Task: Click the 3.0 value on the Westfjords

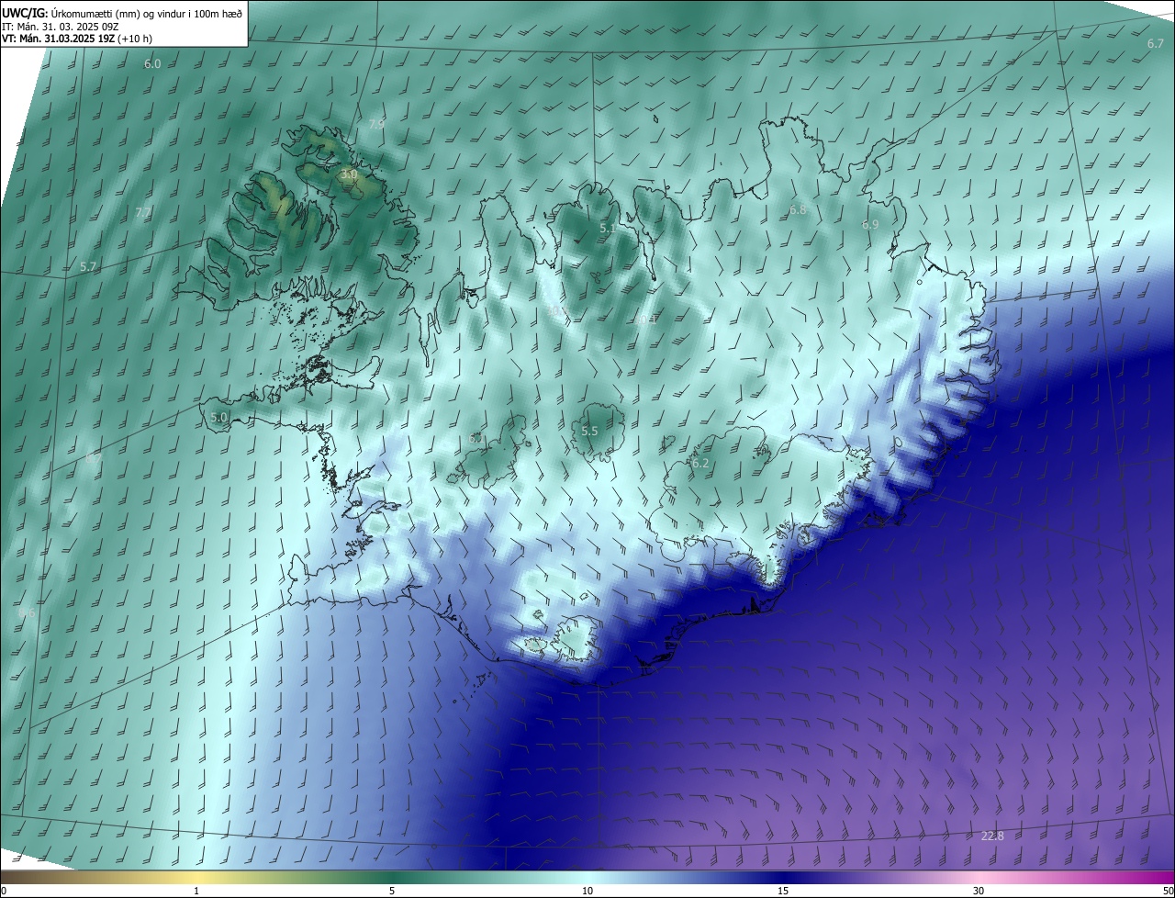Action: (349, 174)
